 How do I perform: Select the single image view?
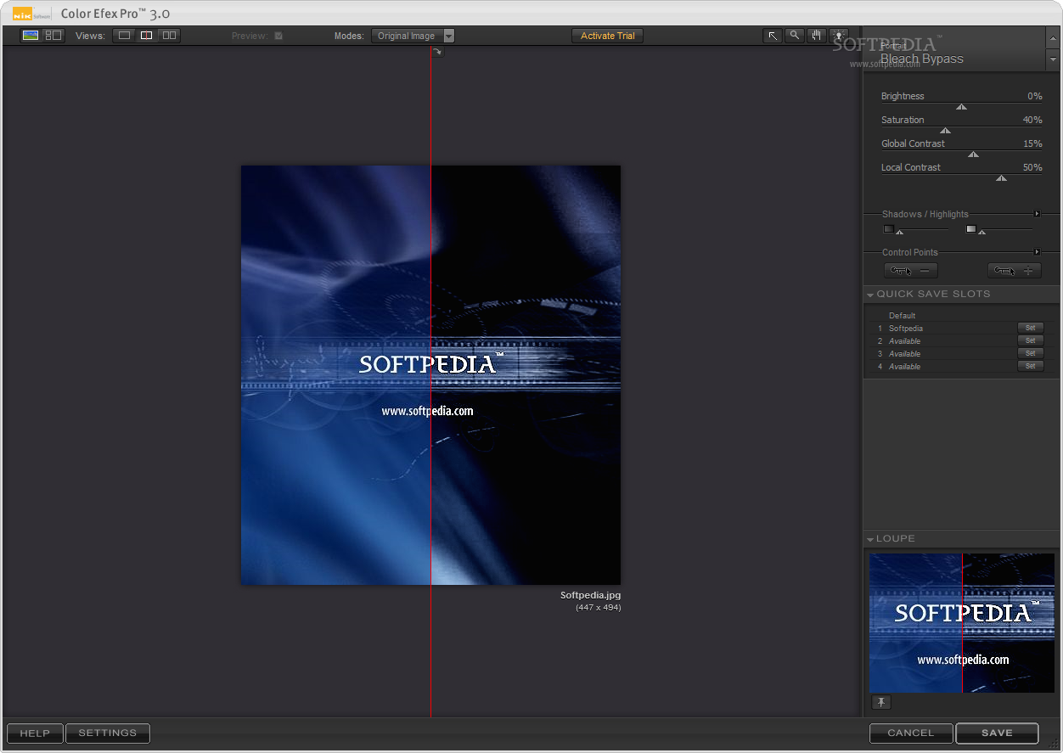click(x=125, y=36)
